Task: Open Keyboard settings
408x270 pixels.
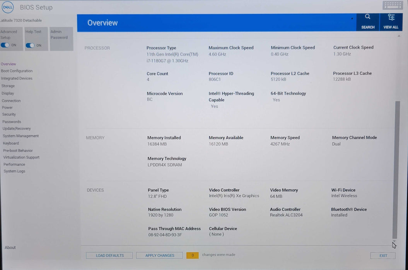Action: click(x=11, y=143)
